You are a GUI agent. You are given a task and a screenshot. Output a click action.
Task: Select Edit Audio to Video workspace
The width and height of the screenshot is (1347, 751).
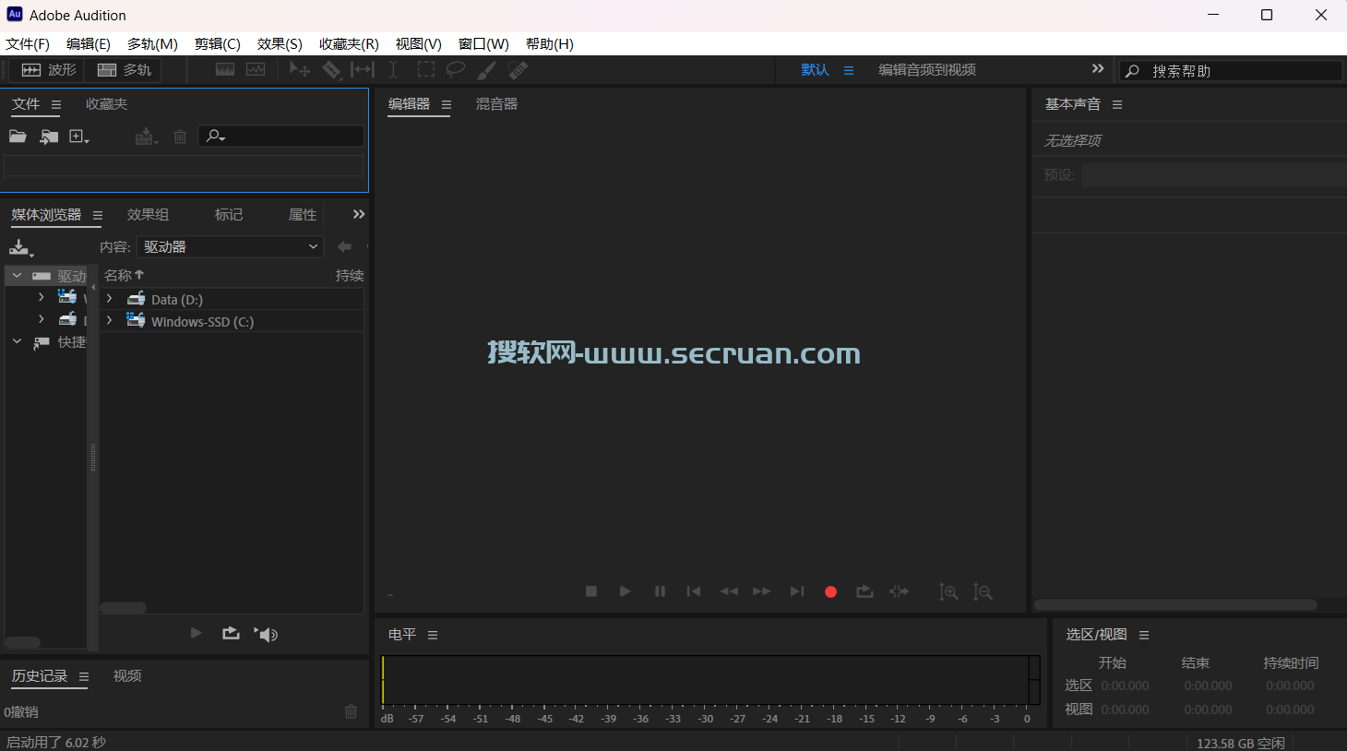click(927, 70)
